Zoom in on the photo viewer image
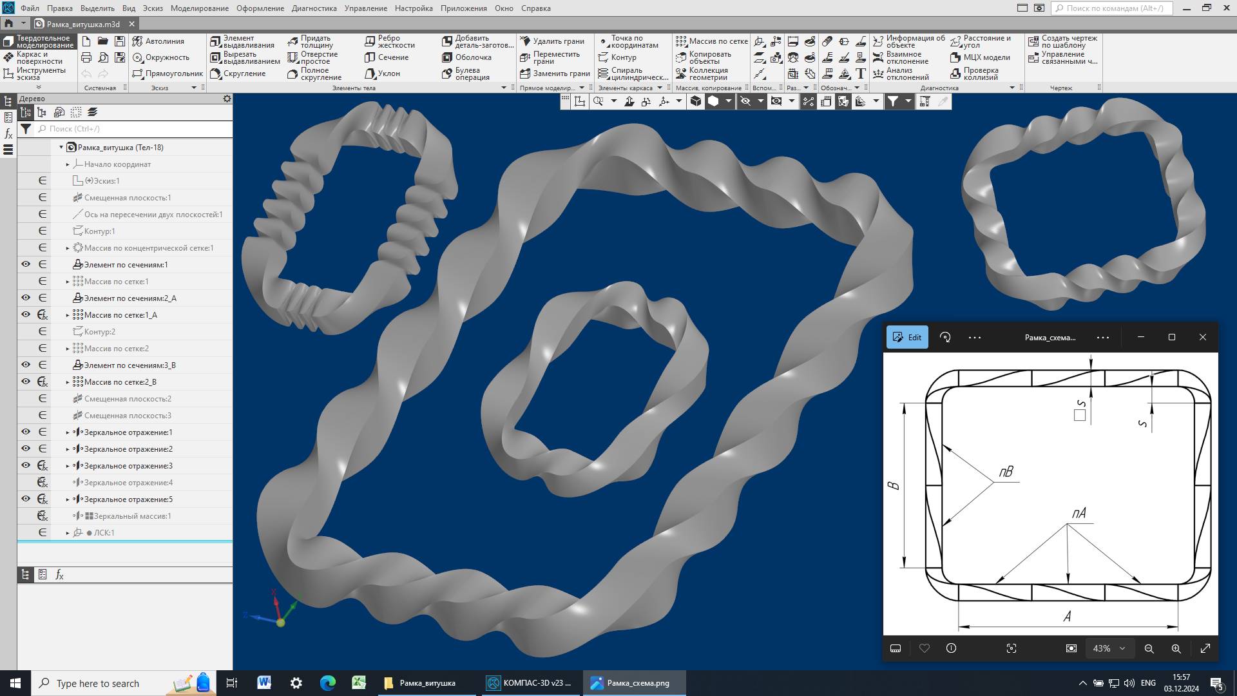Viewport: 1237px width, 696px height. 1176,648
